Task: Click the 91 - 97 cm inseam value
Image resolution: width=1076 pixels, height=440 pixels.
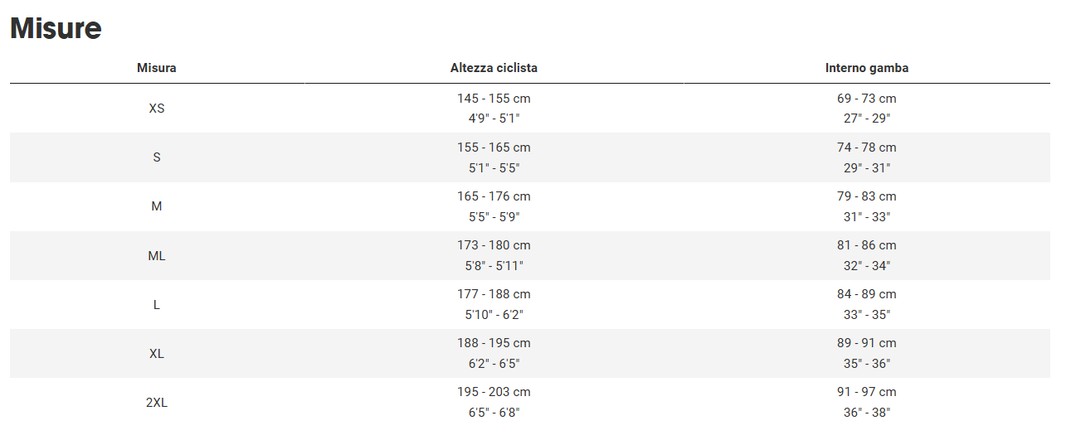Action: (x=867, y=392)
